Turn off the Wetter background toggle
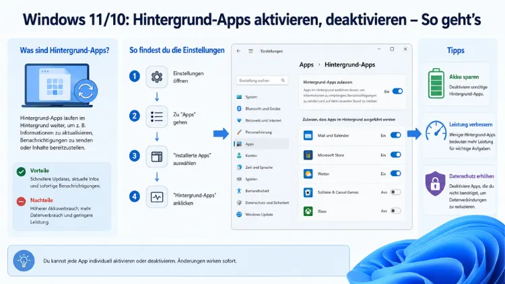The width and height of the screenshot is (505, 284). tap(395, 174)
